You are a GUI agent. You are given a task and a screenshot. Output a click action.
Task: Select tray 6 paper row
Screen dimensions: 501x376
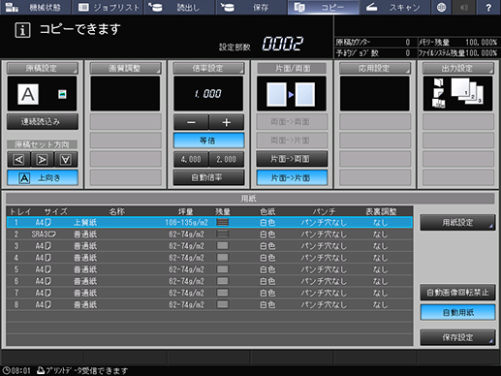[x=209, y=281]
